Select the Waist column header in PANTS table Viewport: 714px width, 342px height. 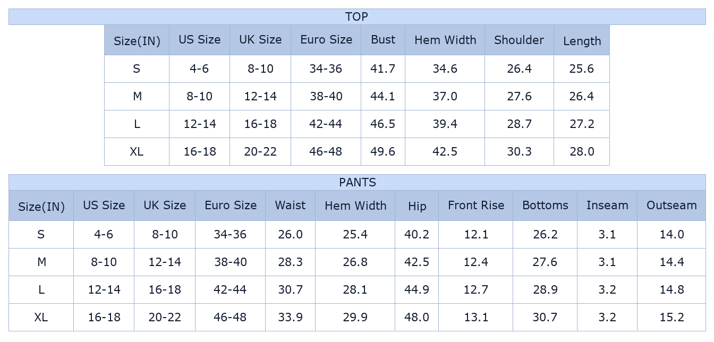coord(290,206)
